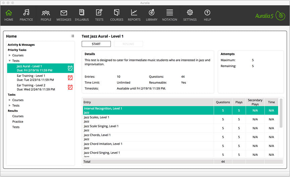
Task: Select Jazz Scale Singing, Level 1 entry
Action: pyautogui.click(x=180, y=128)
